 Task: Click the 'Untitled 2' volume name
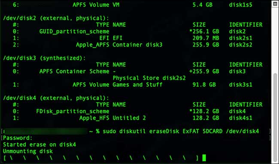click(x=129, y=118)
